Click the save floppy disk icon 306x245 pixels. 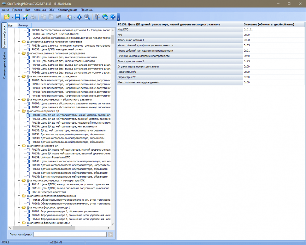(17, 17)
